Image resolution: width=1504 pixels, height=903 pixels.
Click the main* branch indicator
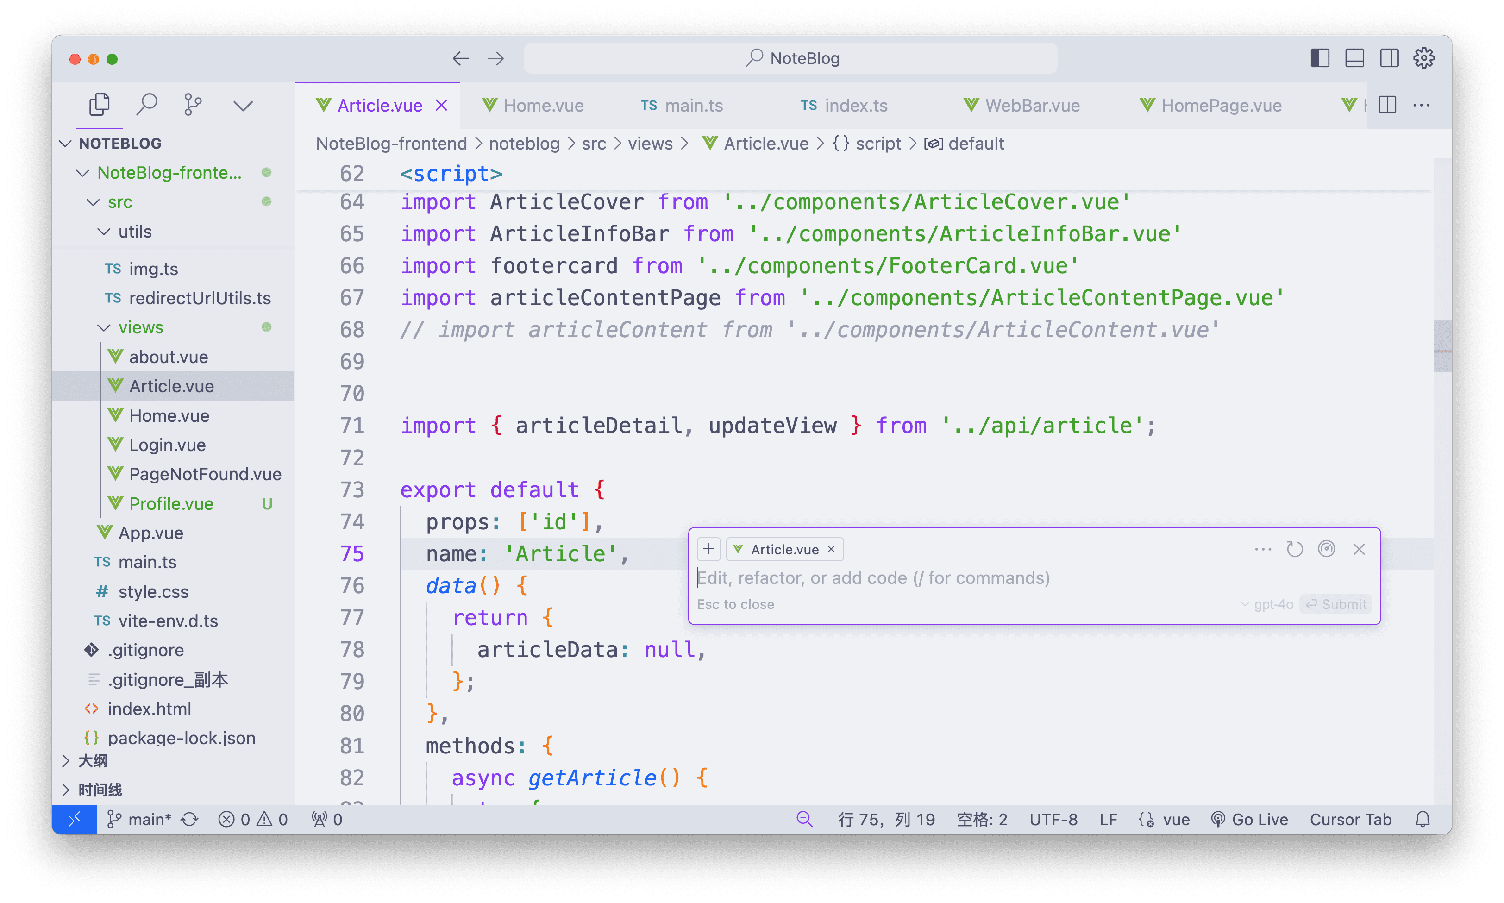[139, 820]
